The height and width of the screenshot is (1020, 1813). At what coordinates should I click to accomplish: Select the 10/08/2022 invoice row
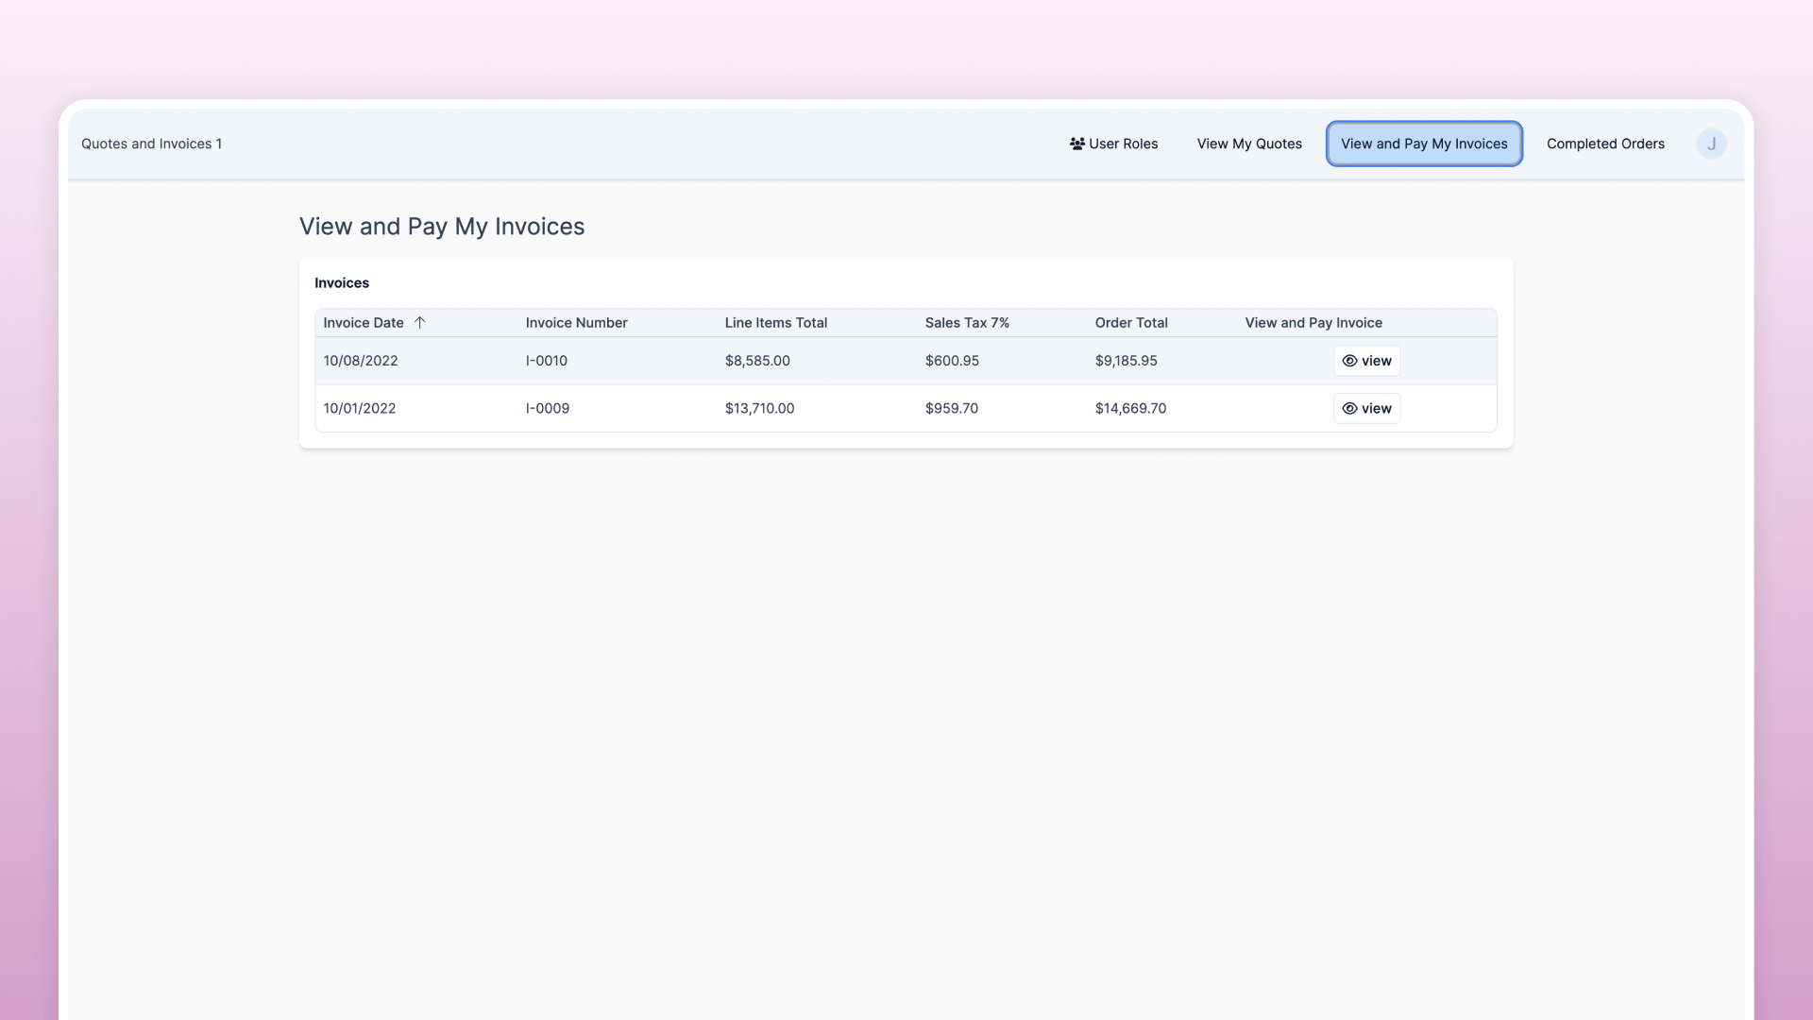point(360,361)
